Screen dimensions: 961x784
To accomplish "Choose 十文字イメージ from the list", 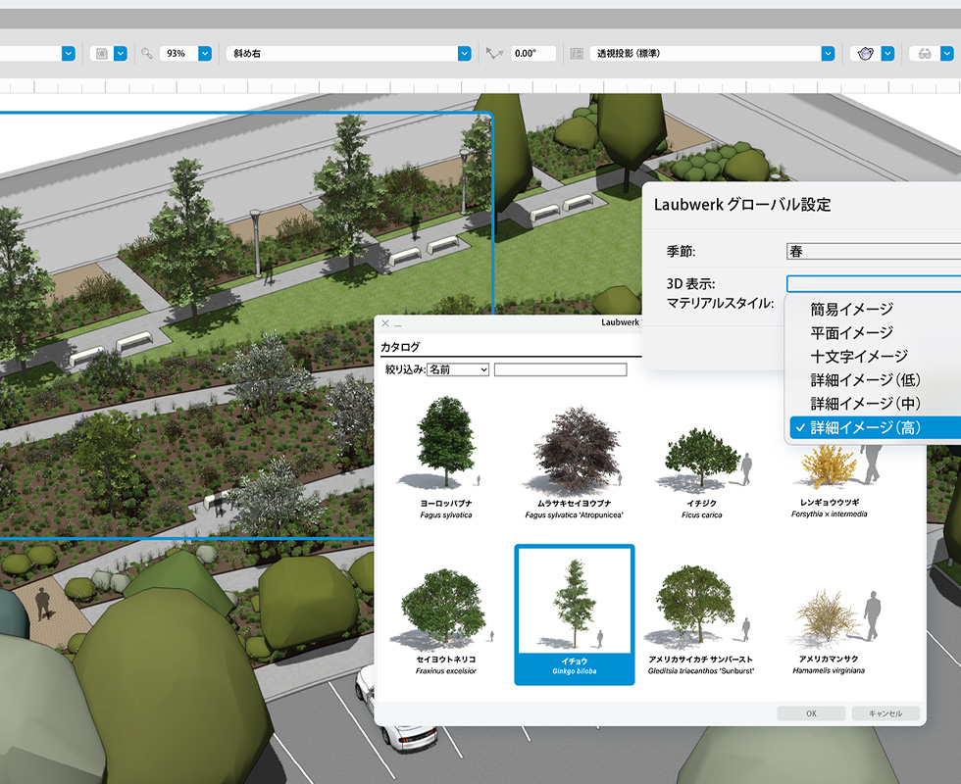I will (x=859, y=357).
